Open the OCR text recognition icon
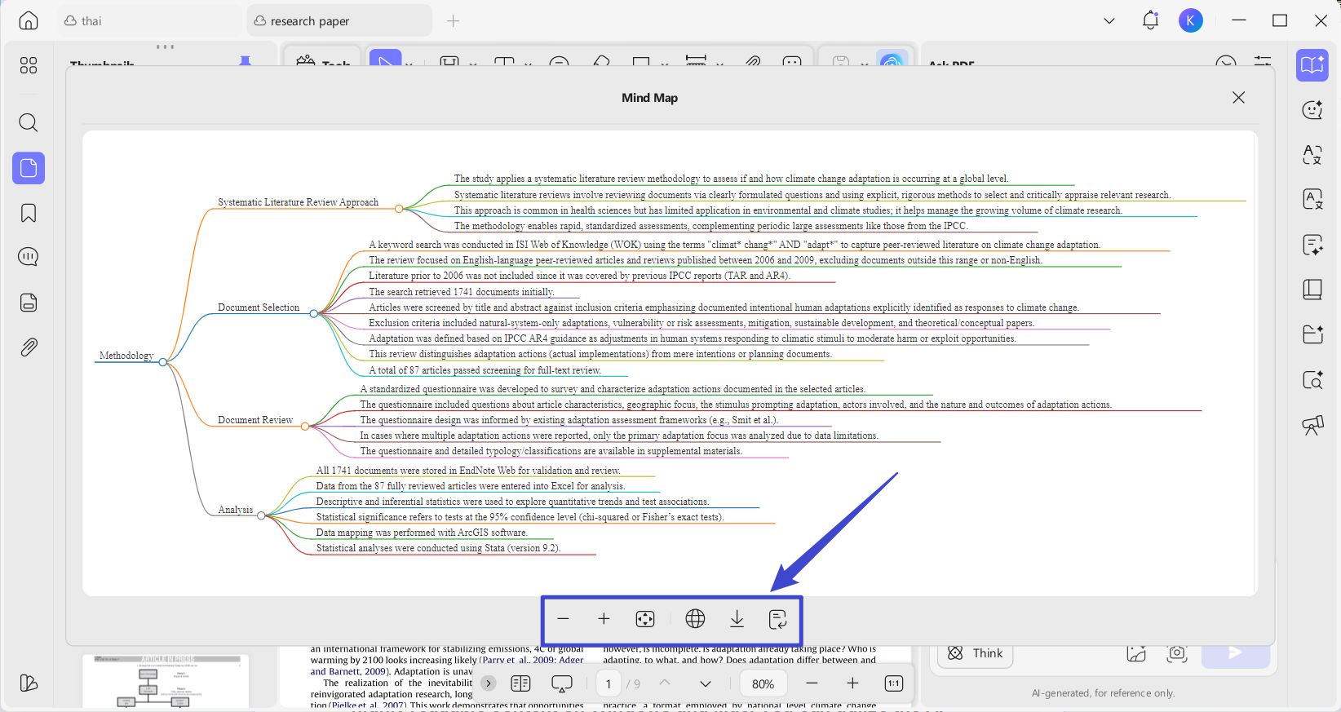The image size is (1341, 712). click(x=1312, y=199)
